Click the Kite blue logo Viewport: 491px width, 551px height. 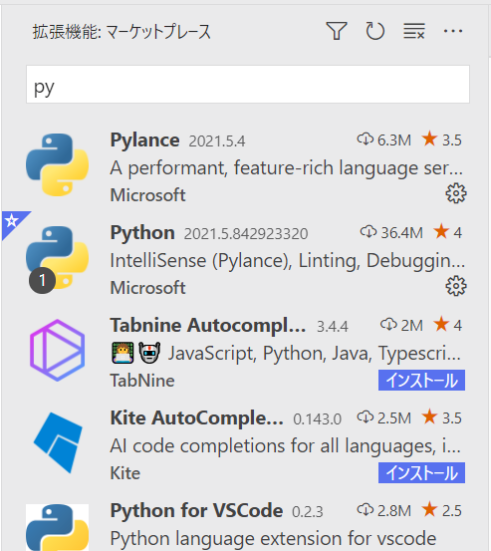(58, 442)
